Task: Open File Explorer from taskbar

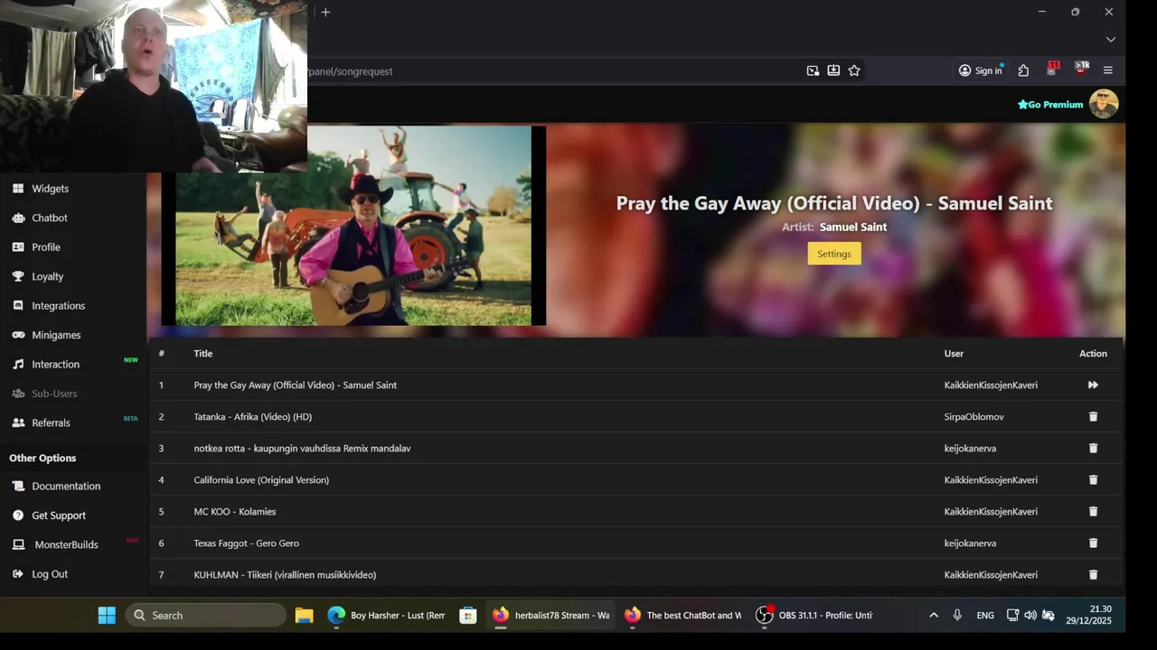Action: pos(304,615)
